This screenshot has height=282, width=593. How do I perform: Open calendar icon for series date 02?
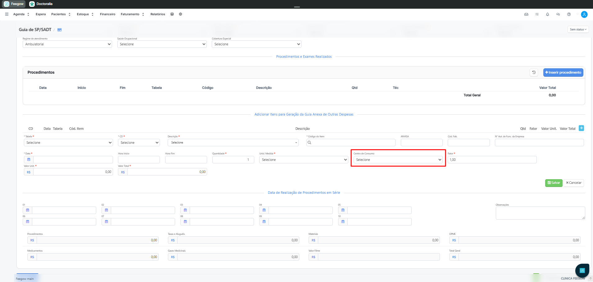click(x=106, y=210)
